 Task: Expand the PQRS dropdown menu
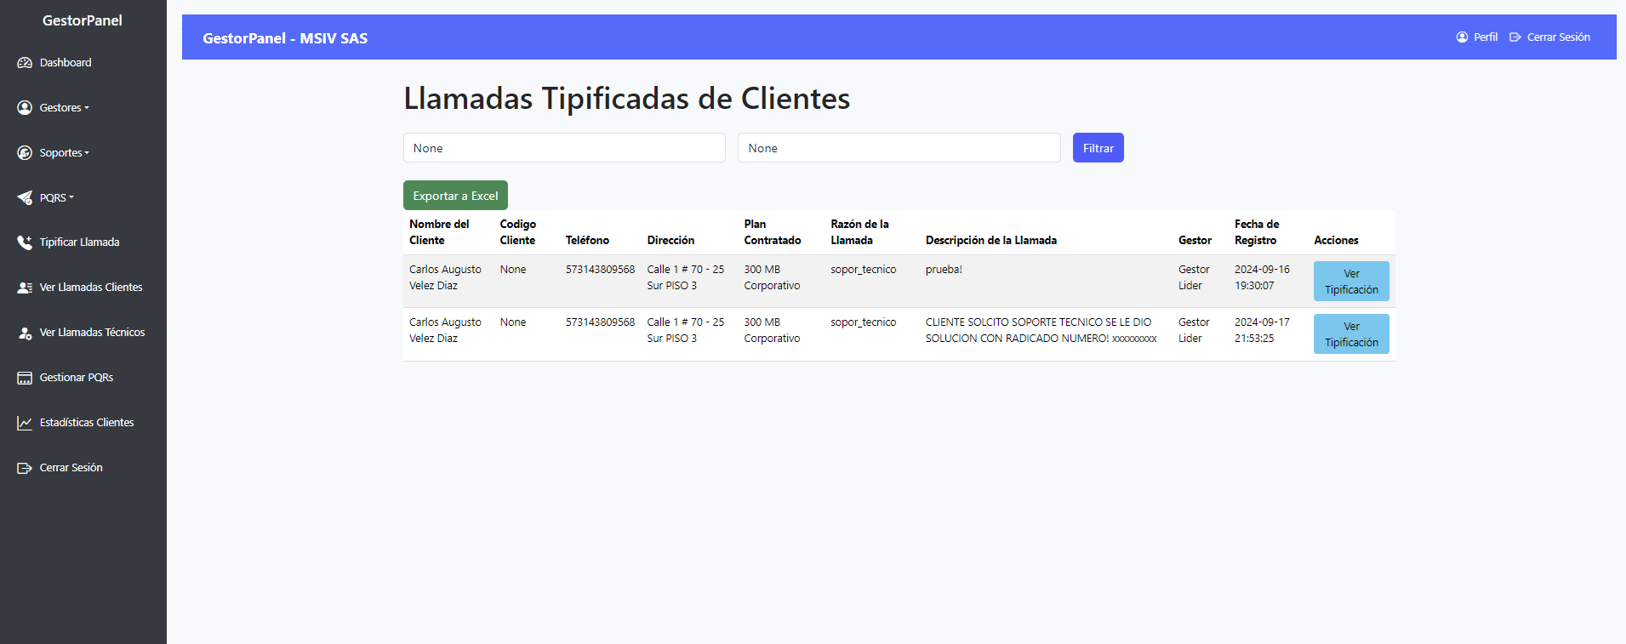(x=57, y=198)
